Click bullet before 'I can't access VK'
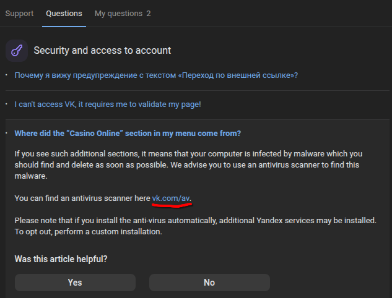392x298 pixels. [x=6, y=104]
